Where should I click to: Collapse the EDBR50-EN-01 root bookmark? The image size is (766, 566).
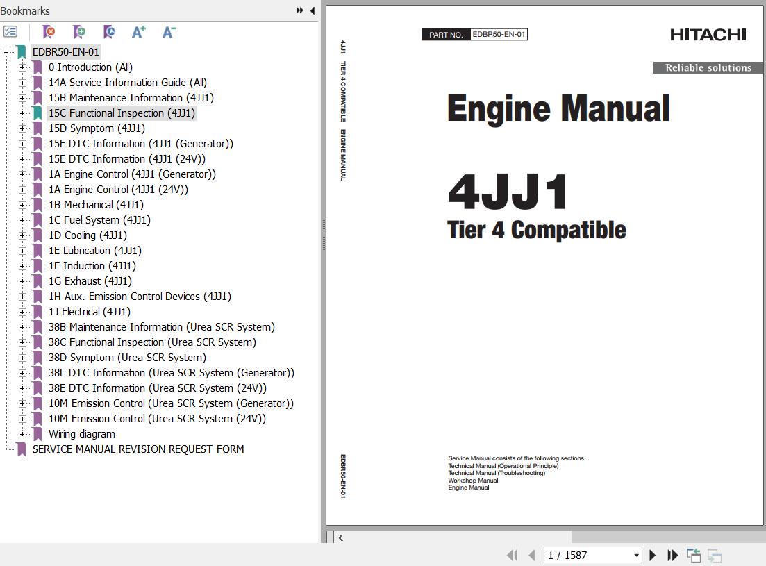pos(6,52)
